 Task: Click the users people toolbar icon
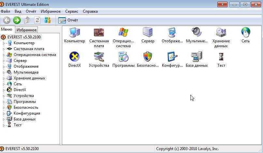(x=48, y=20)
